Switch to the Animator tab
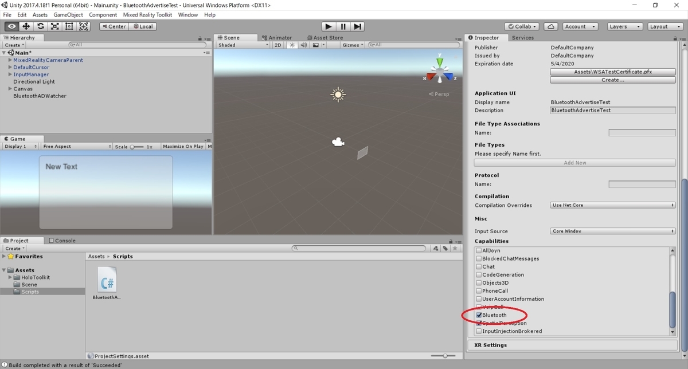Screen dimensions: 688x369 (x=277, y=38)
